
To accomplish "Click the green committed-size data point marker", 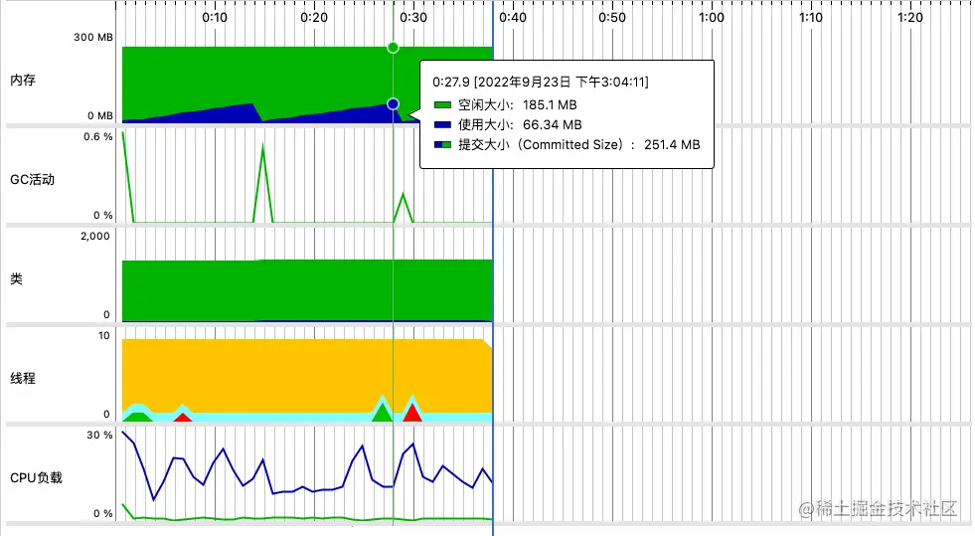I will (x=393, y=48).
